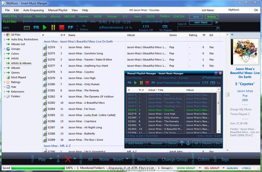Viewport: 262px width, 172px height.
Task: Collapse info panel with blue triangle
Action: pyautogui.click(x=232, y=35)
